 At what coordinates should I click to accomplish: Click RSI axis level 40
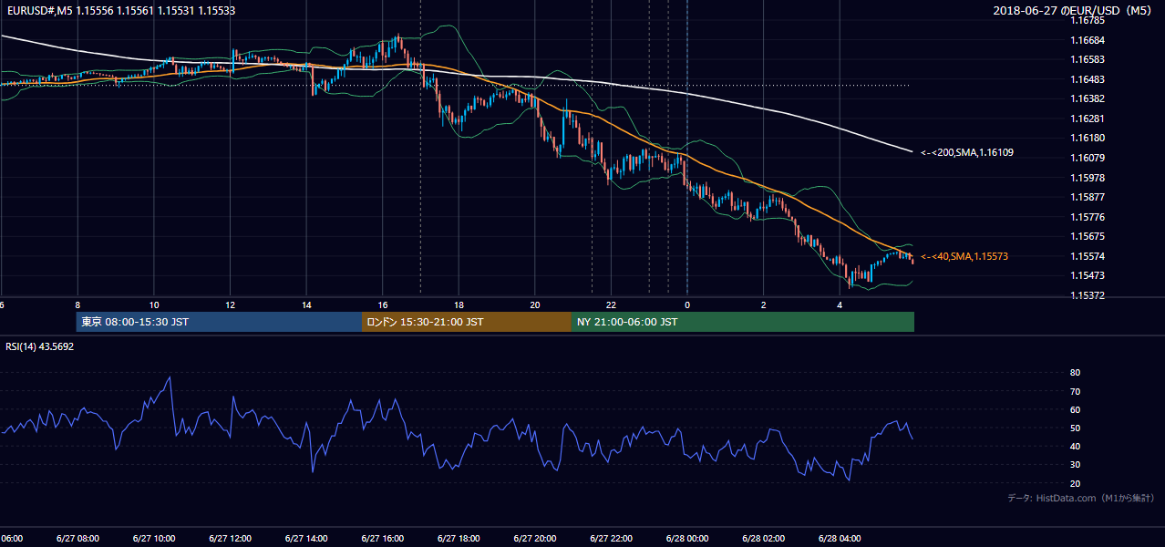coord(1075,446)
